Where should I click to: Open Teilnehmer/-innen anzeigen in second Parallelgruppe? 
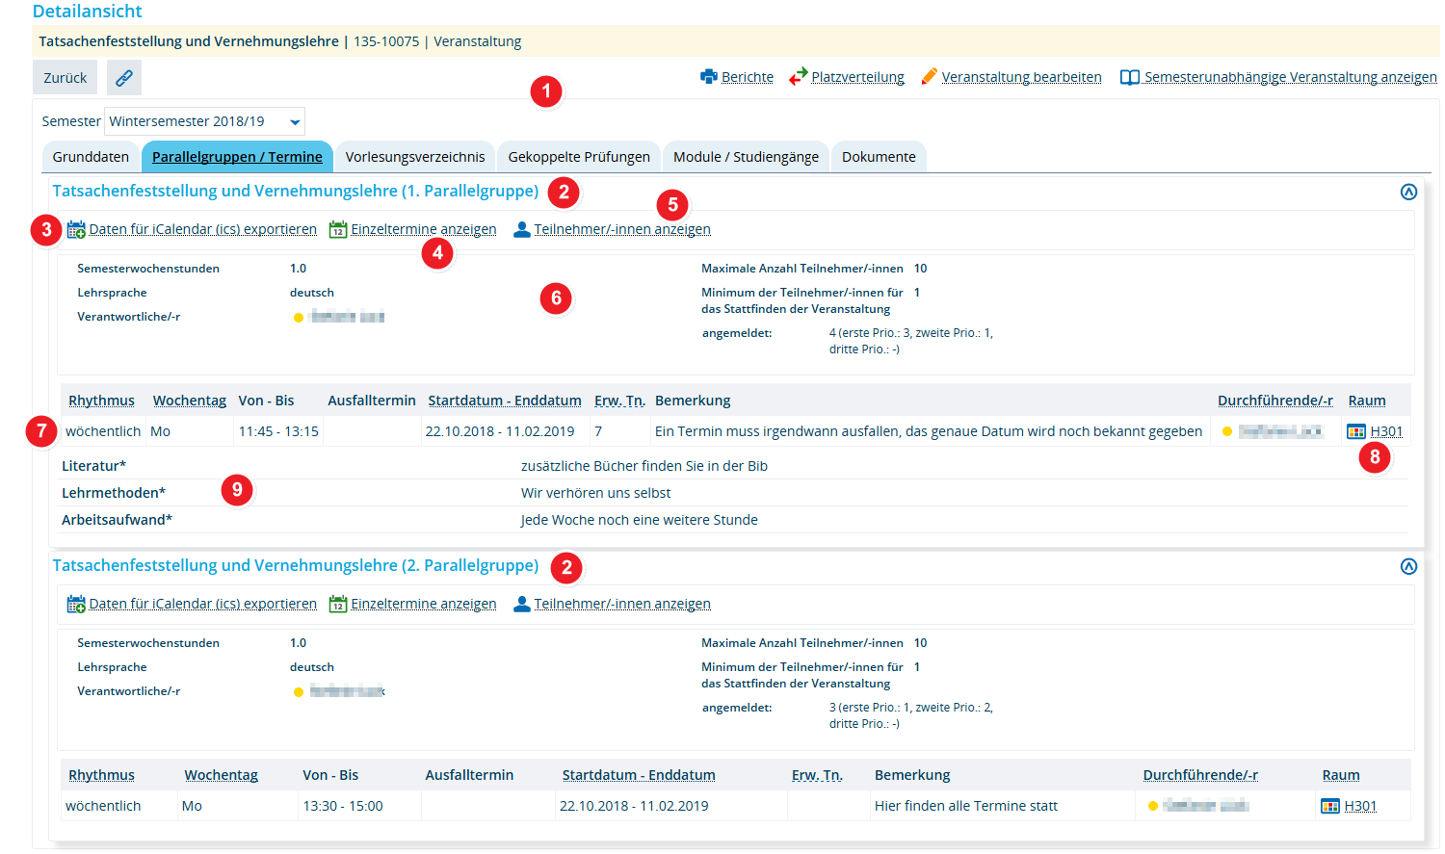point(622,604)
